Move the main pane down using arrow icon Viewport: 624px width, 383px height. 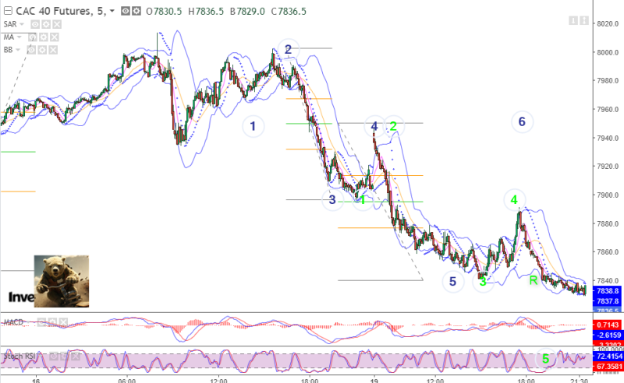[x=573, y=20]
